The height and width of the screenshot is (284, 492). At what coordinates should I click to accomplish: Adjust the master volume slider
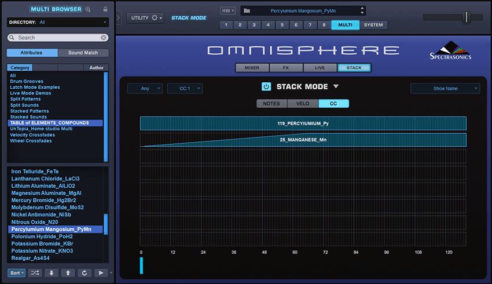tap(467, 17)
